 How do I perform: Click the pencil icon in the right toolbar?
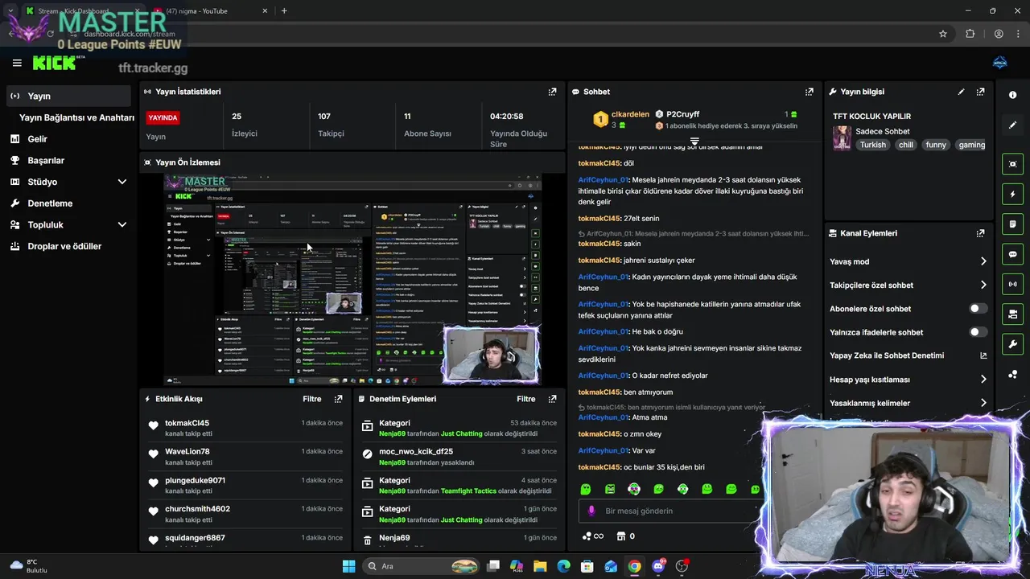pyautogui.click(x=1012, y=125)
